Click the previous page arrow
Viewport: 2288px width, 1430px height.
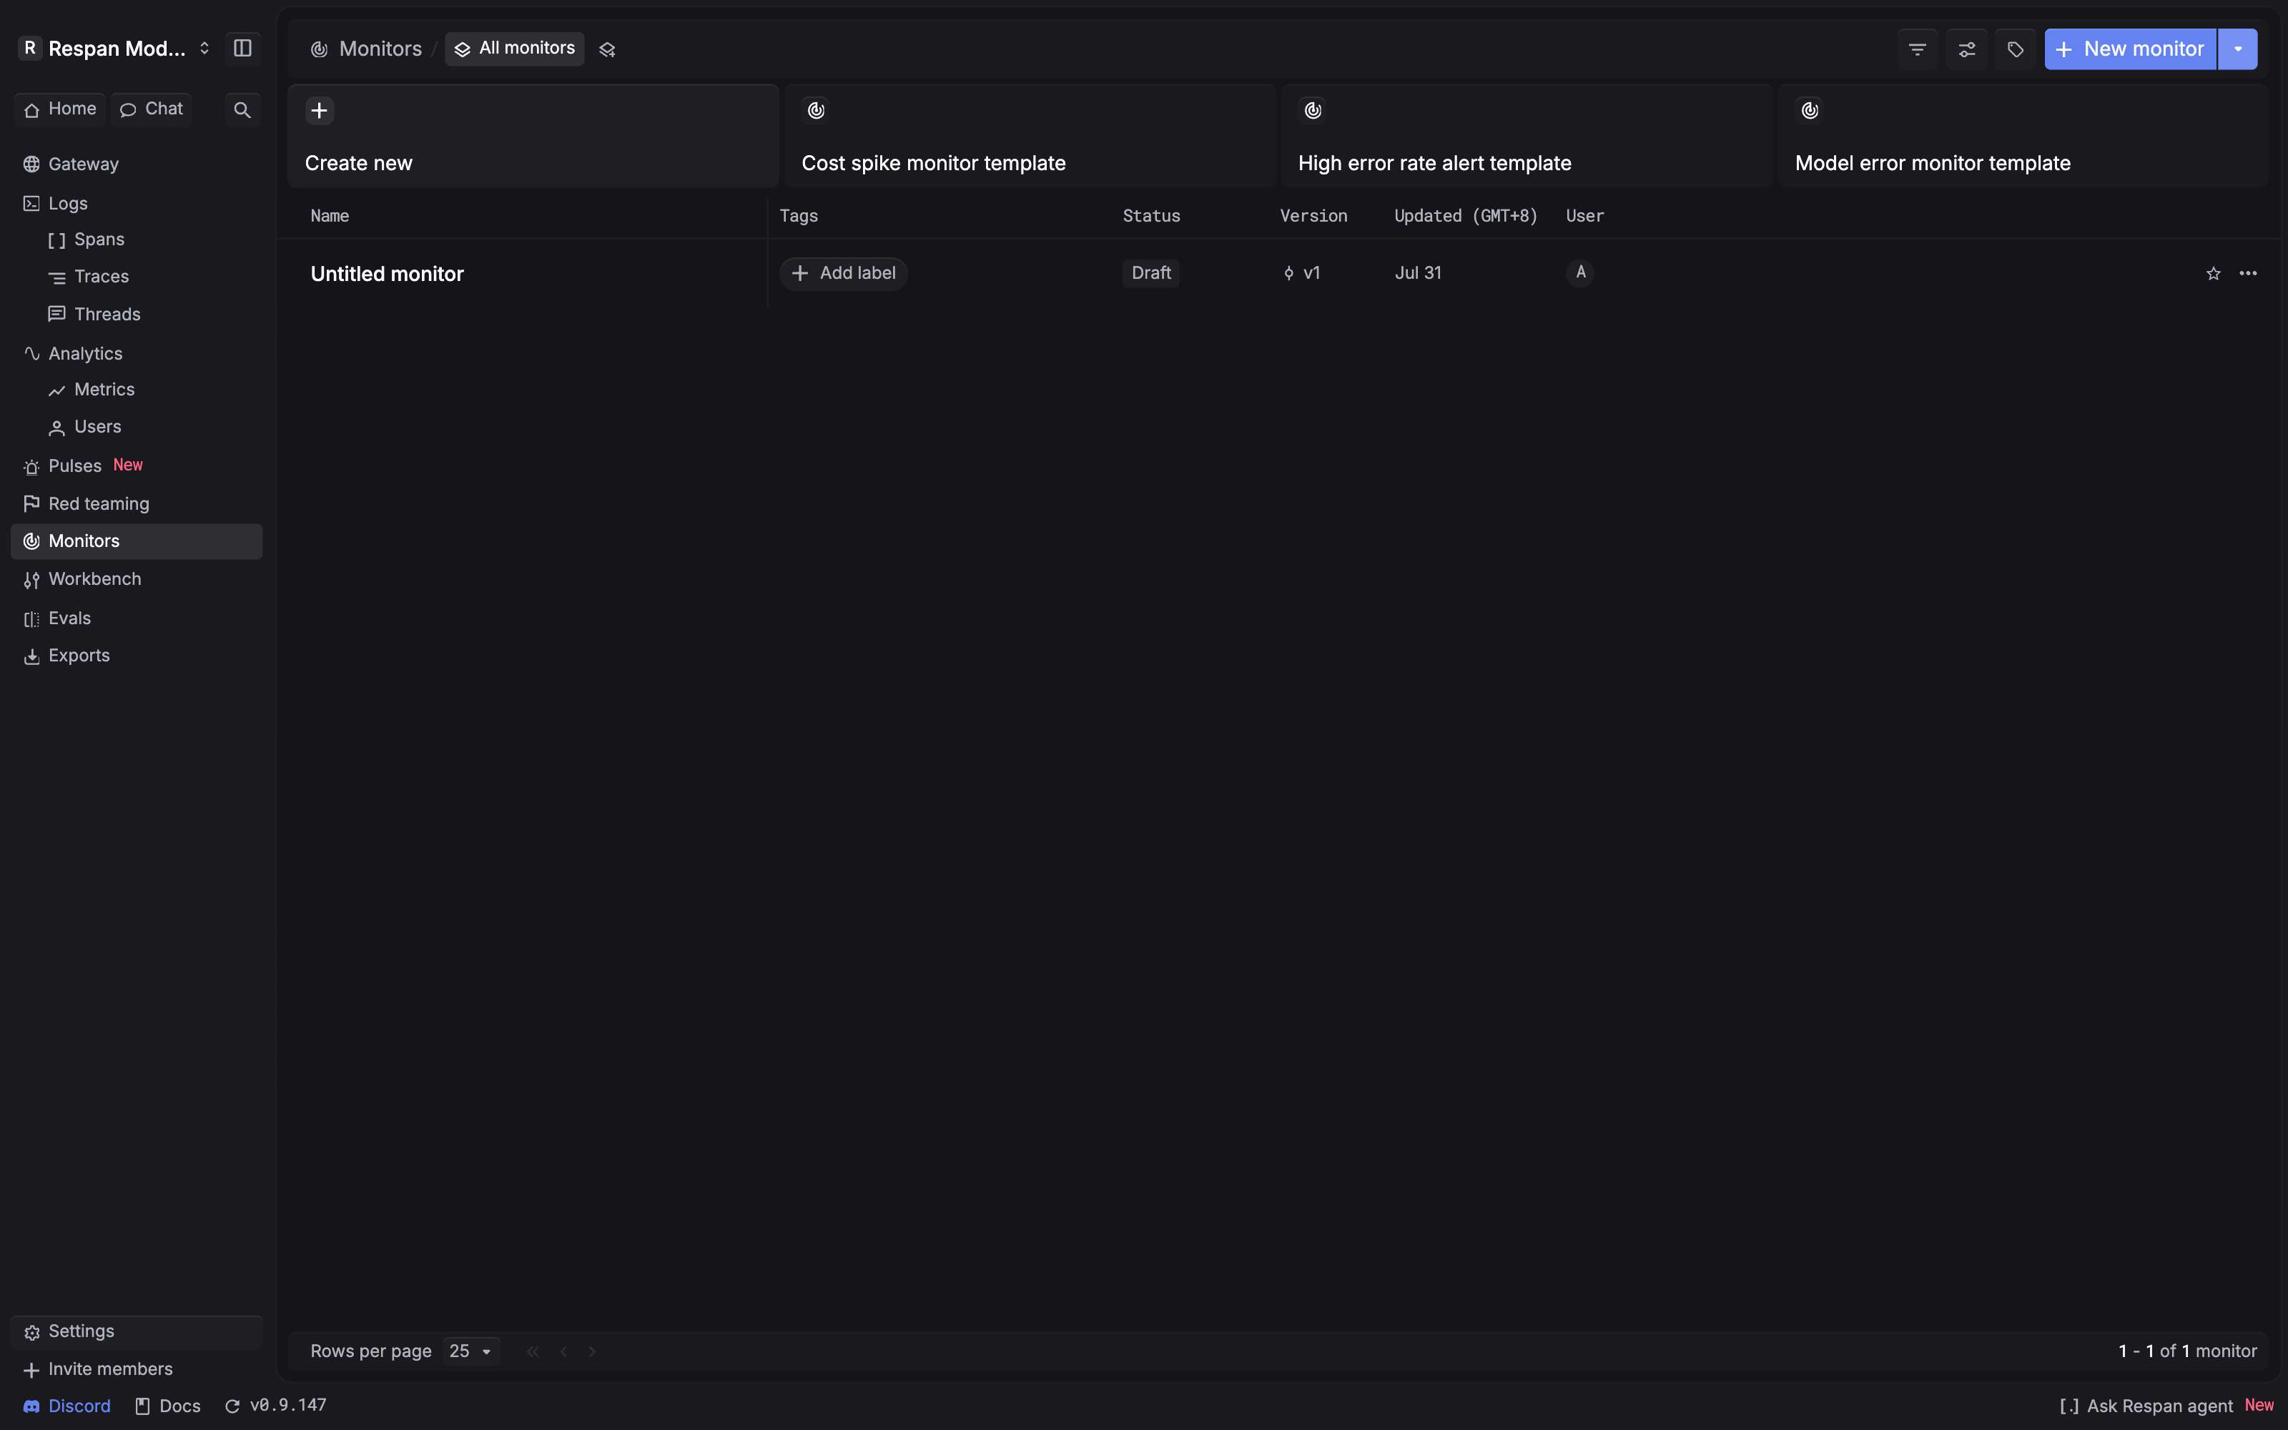[x=563, y=1351]
